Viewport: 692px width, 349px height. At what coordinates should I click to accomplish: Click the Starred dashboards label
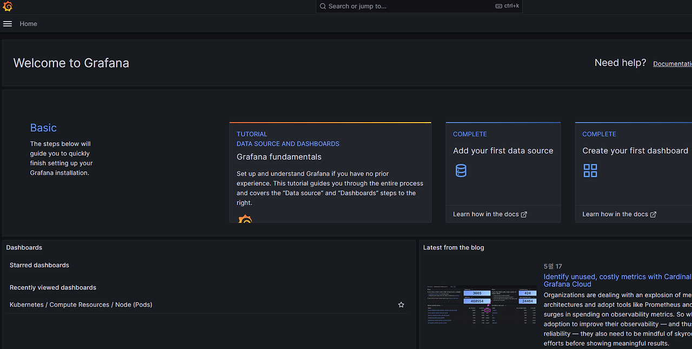coord(39,265)
